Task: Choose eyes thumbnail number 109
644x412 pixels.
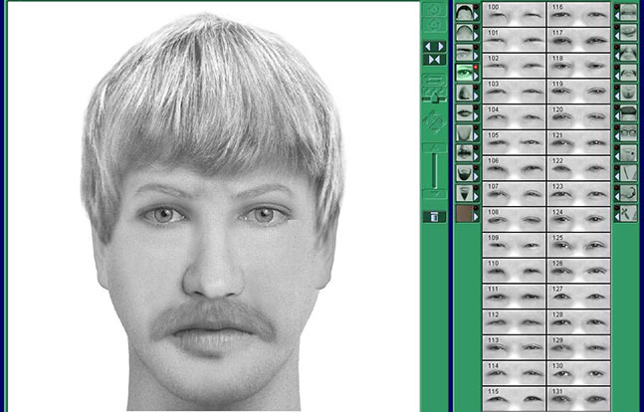Action: pos(514,245)
